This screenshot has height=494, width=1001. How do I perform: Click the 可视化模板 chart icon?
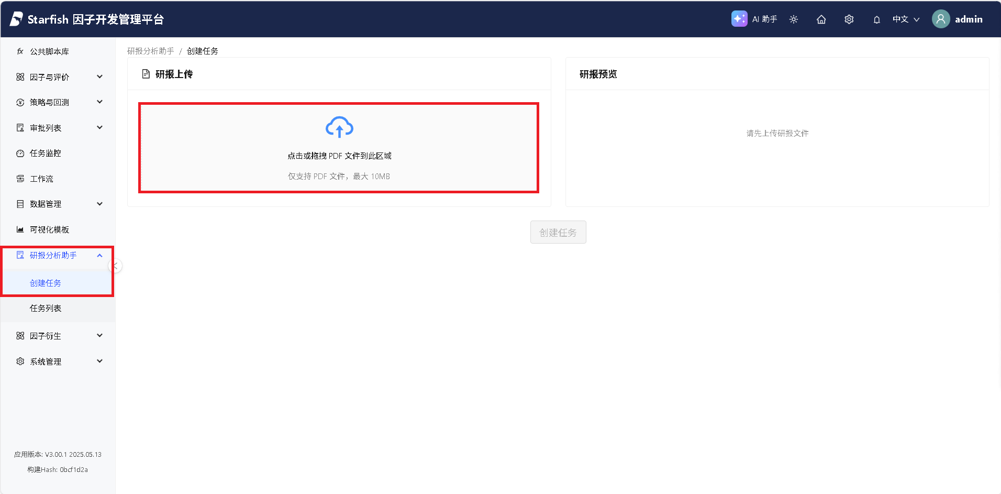pyautogui.click(x=20, y=229)
